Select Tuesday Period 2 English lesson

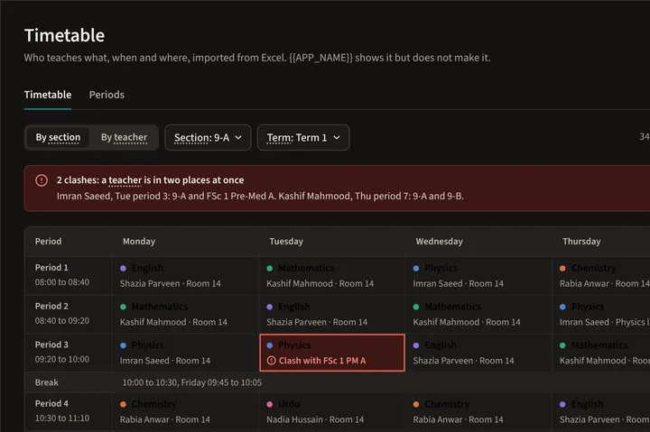(x=332, y=315)
